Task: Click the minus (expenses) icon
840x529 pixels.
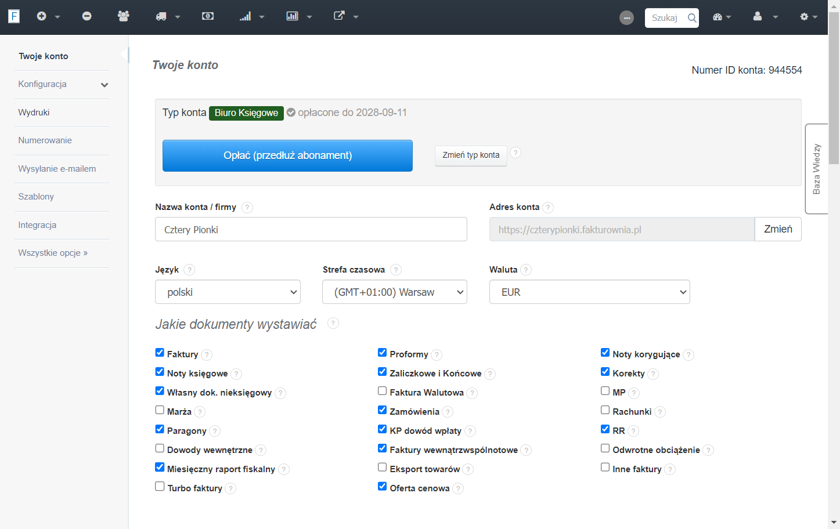Action: point(87,16)
